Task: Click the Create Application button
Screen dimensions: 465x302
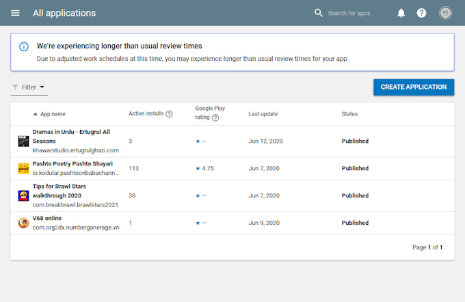Action: point(414,87)
